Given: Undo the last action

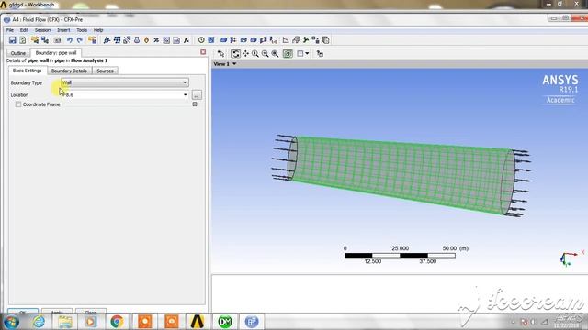Looking at the screenshot, I should 70,40.
